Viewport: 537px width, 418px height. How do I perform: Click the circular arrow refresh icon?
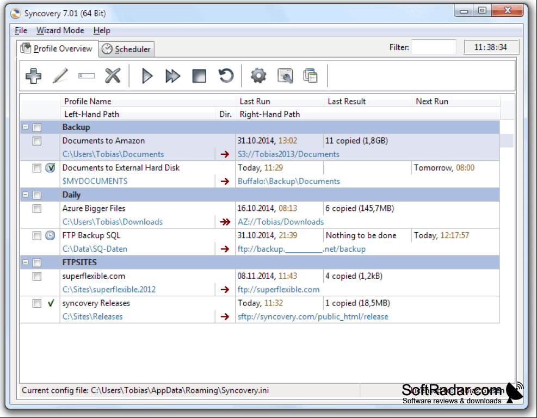(x=226, y=76)
